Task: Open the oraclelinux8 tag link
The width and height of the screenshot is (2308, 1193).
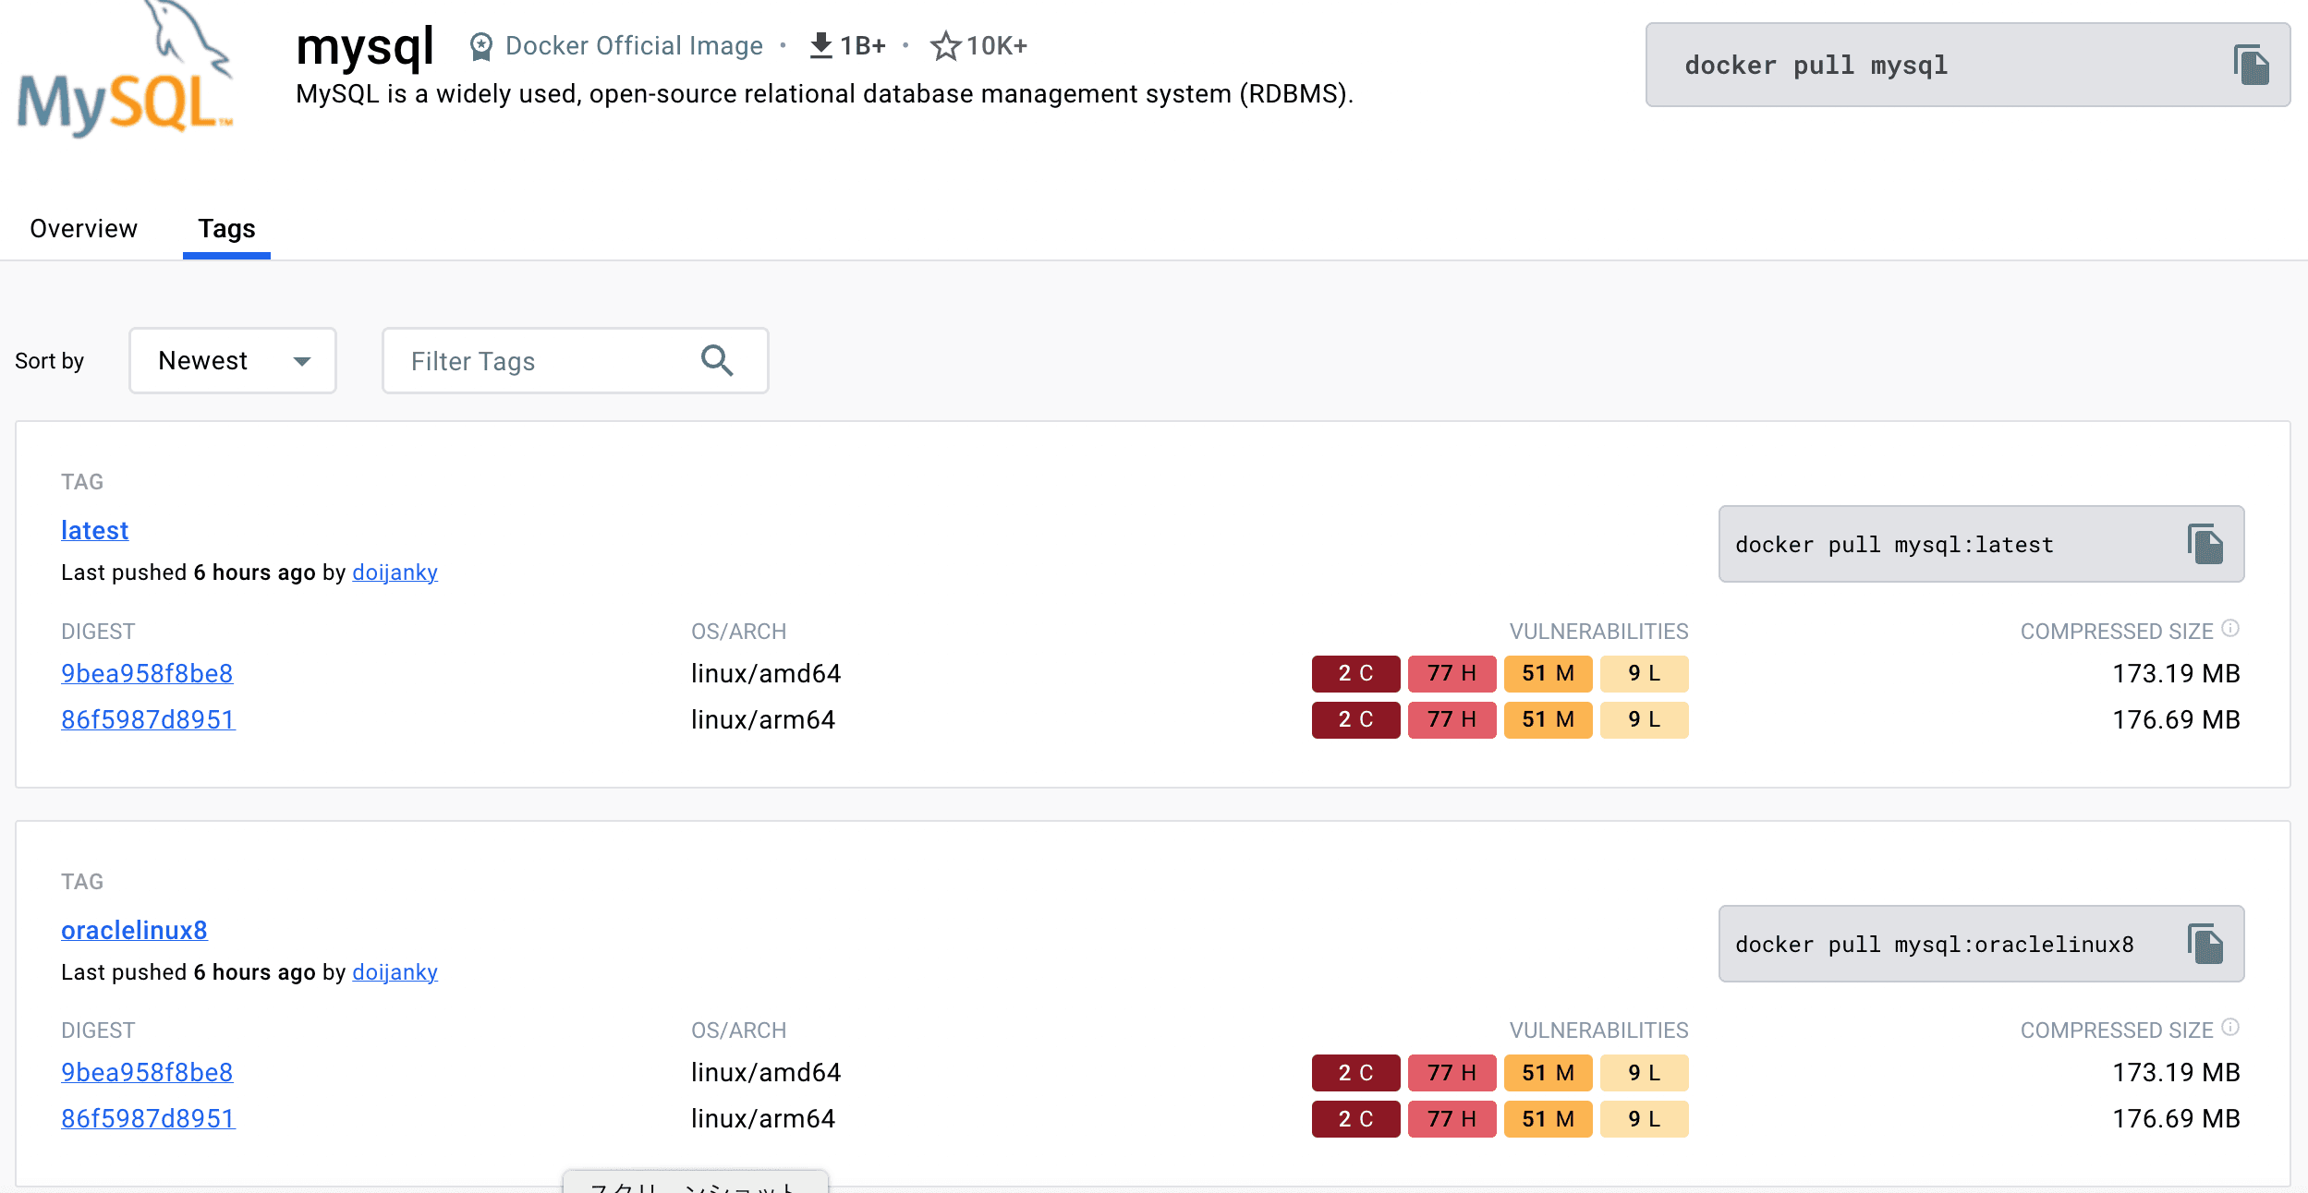Action: tap(134, 930)
